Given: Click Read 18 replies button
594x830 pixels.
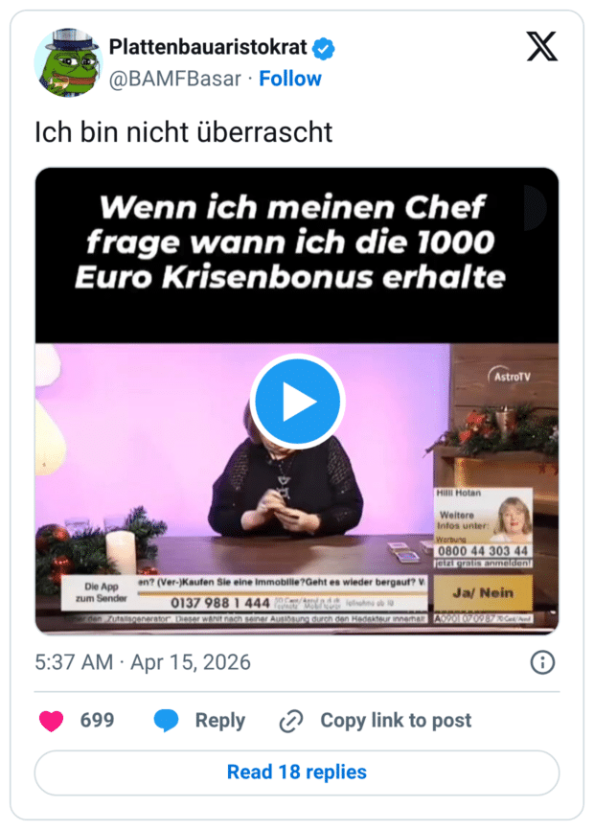Looking at the screenshot, I should (x=297, y=772).
